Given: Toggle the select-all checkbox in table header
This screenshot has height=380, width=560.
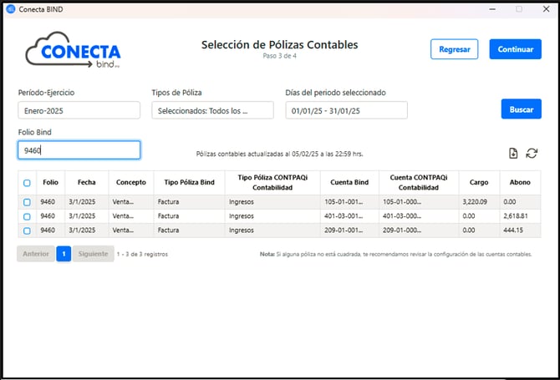Looking at the screenshot, I should pos(27,183).
